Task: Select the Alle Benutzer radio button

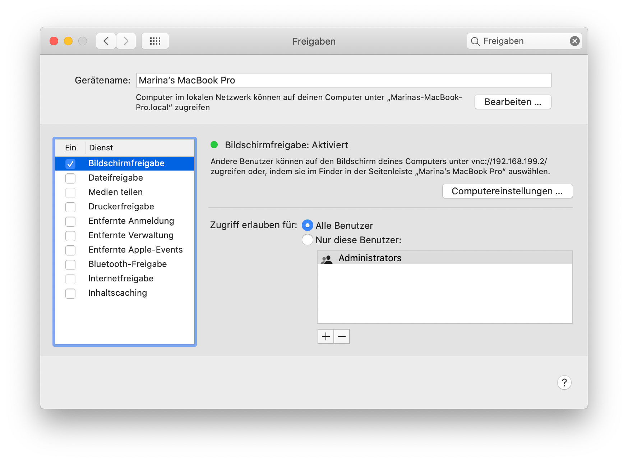Action: click(307, 225)
